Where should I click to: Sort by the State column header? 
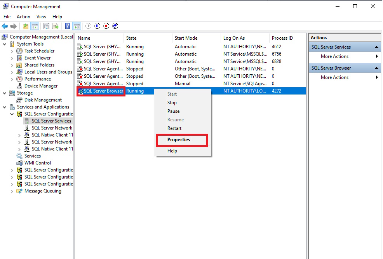[x=148, y=38]
